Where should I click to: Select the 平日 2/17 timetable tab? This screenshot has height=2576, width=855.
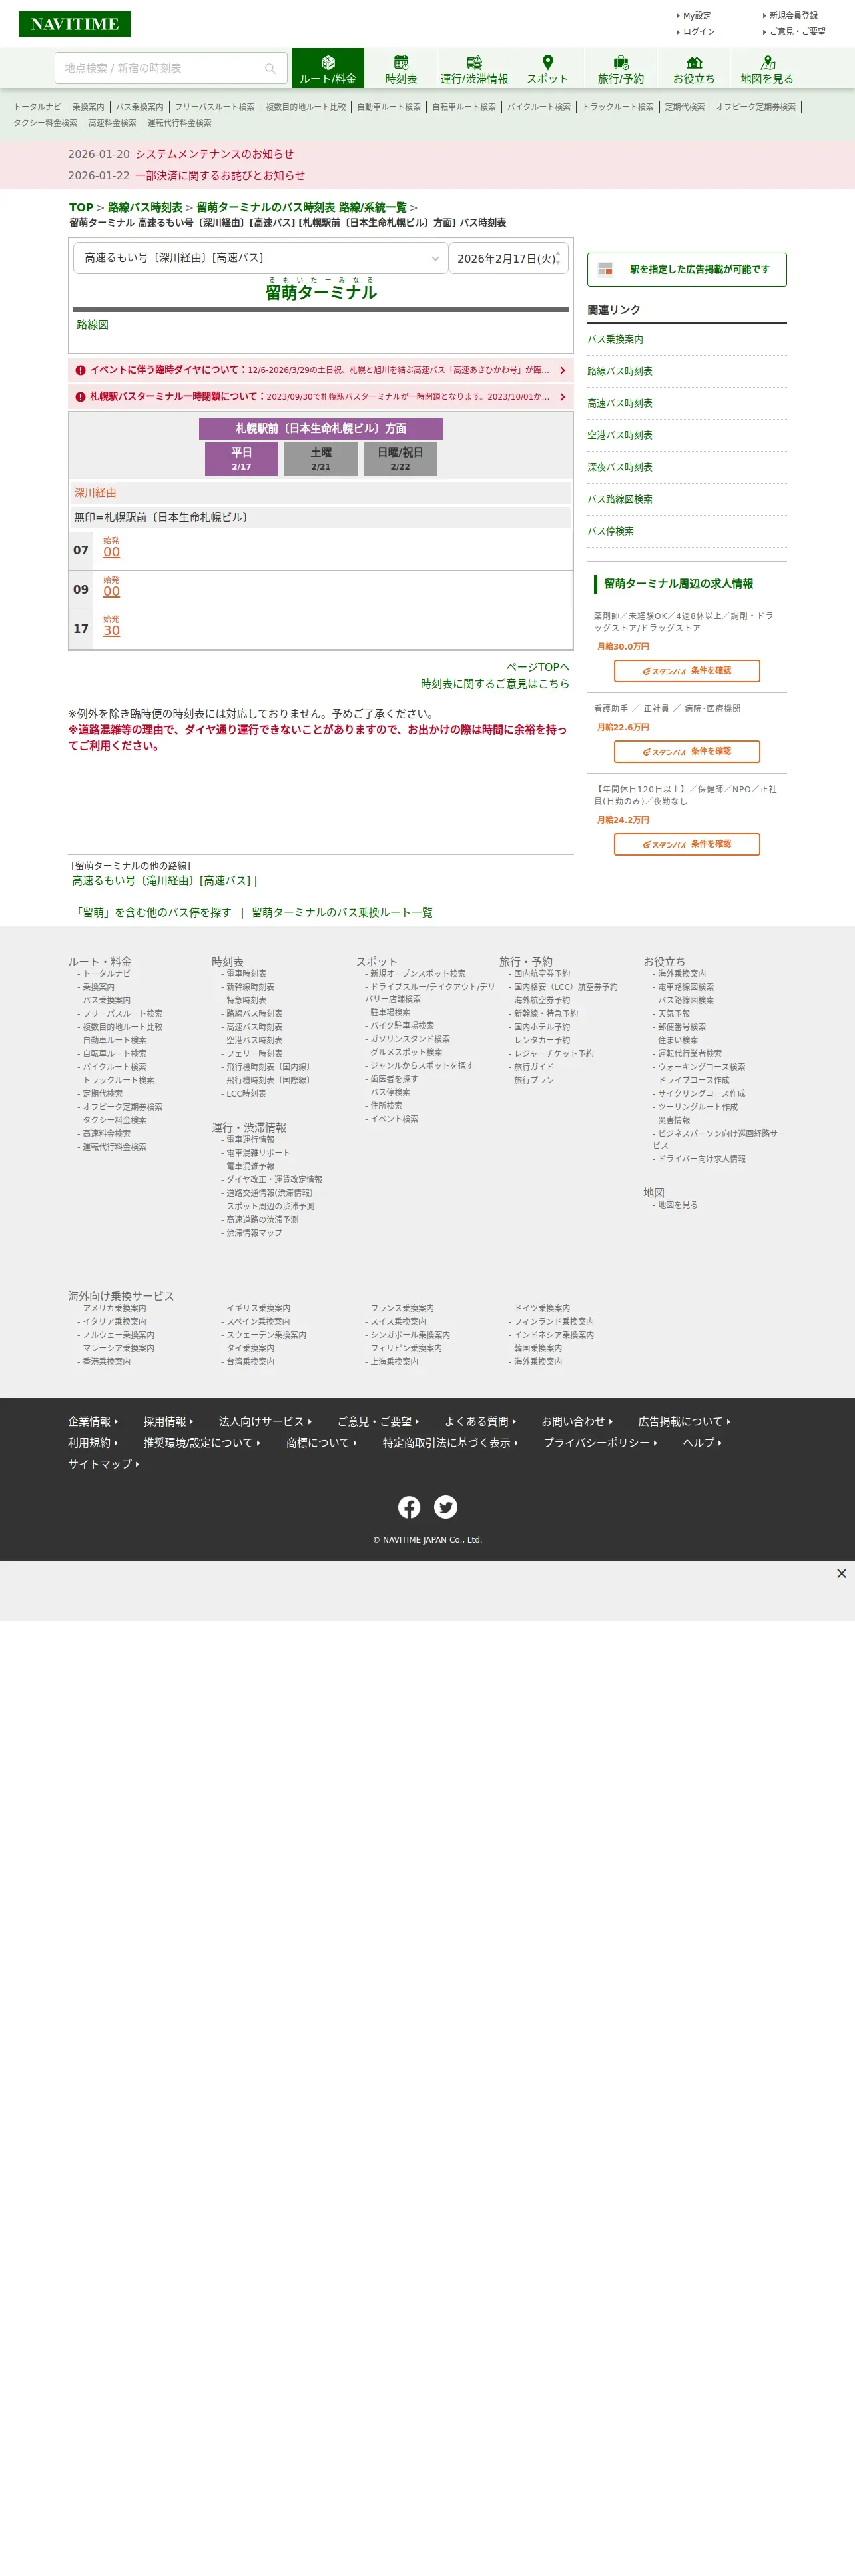[x=242, y=459]
